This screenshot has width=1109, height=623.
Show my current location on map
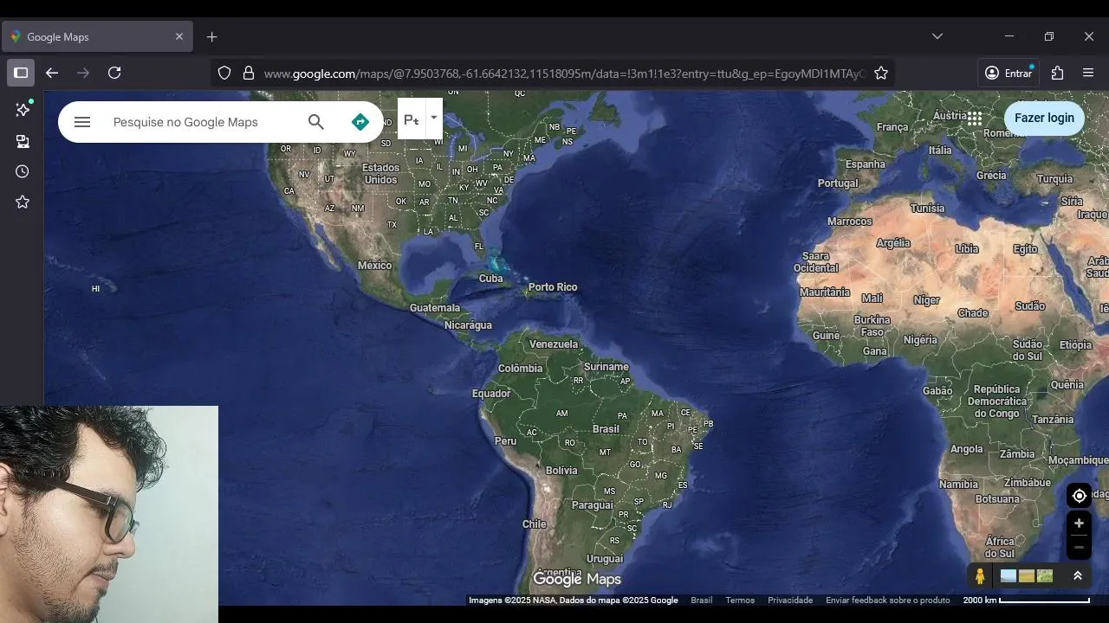click(x=1079, y=496)
